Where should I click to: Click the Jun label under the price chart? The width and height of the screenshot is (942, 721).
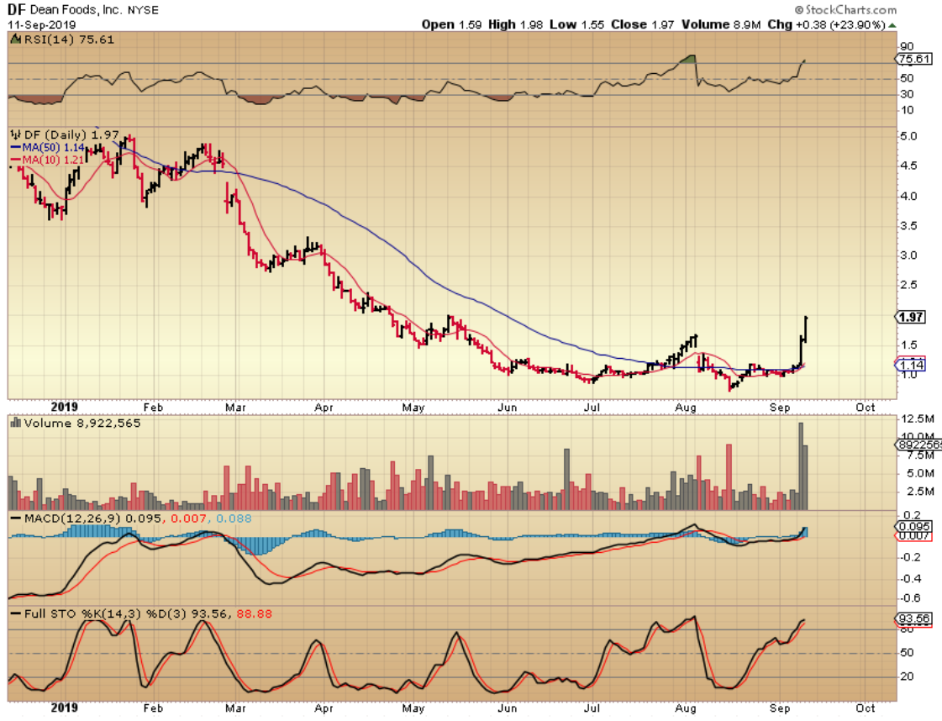pos(507,408)
